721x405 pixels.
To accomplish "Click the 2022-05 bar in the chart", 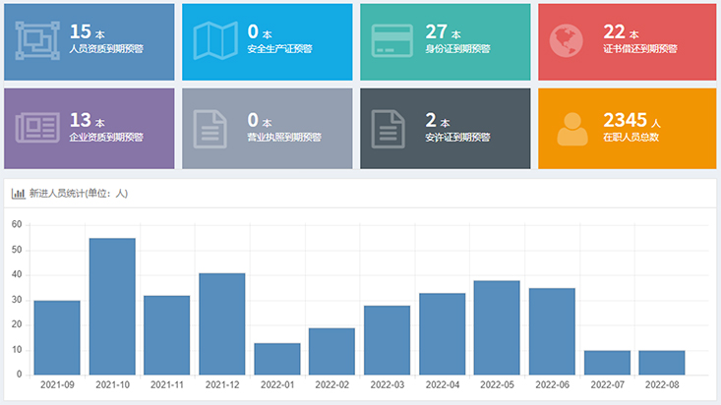I will [x=497, y=327].
